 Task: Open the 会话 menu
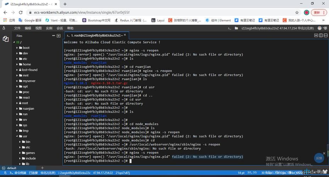pos(60,28)
